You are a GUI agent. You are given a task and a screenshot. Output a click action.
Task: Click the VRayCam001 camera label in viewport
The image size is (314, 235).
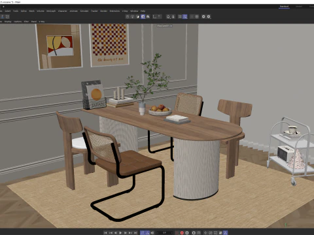pos(165,25)
